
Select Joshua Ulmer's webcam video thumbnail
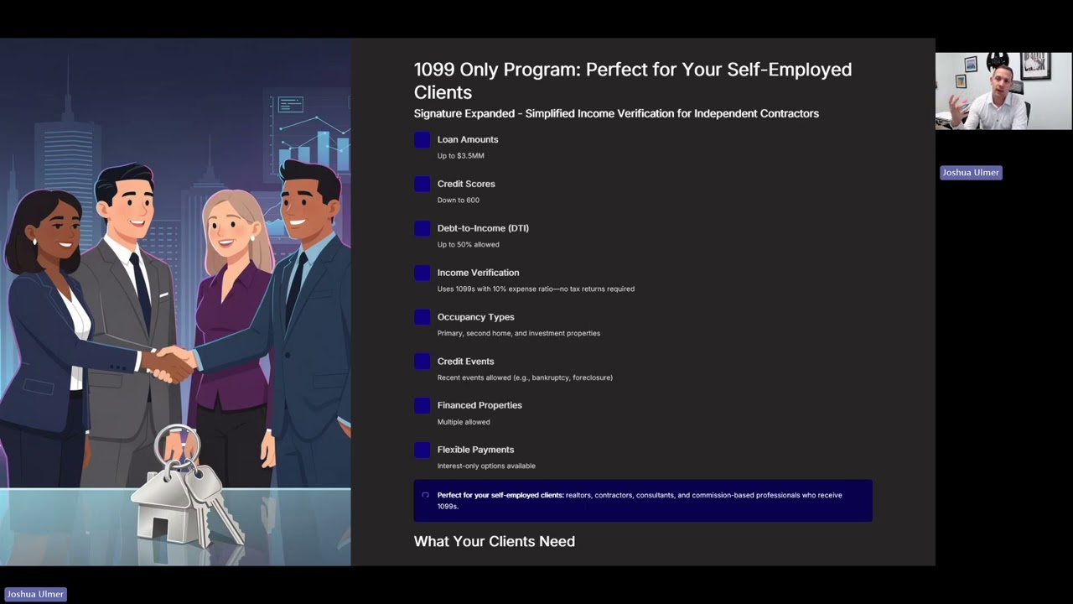tap(1003, 91)
